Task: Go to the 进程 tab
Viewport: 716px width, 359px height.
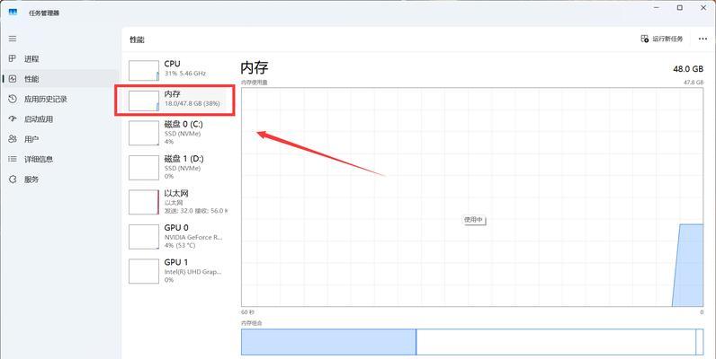Action: tap(59, 58)
